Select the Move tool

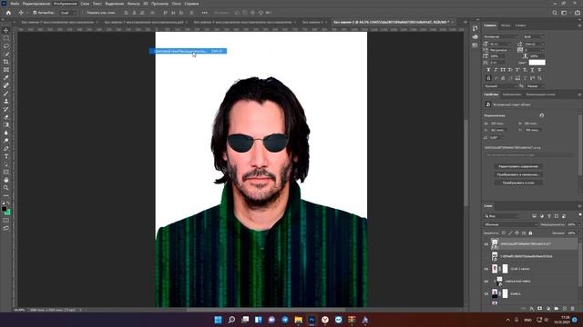(x=6, y=30)
